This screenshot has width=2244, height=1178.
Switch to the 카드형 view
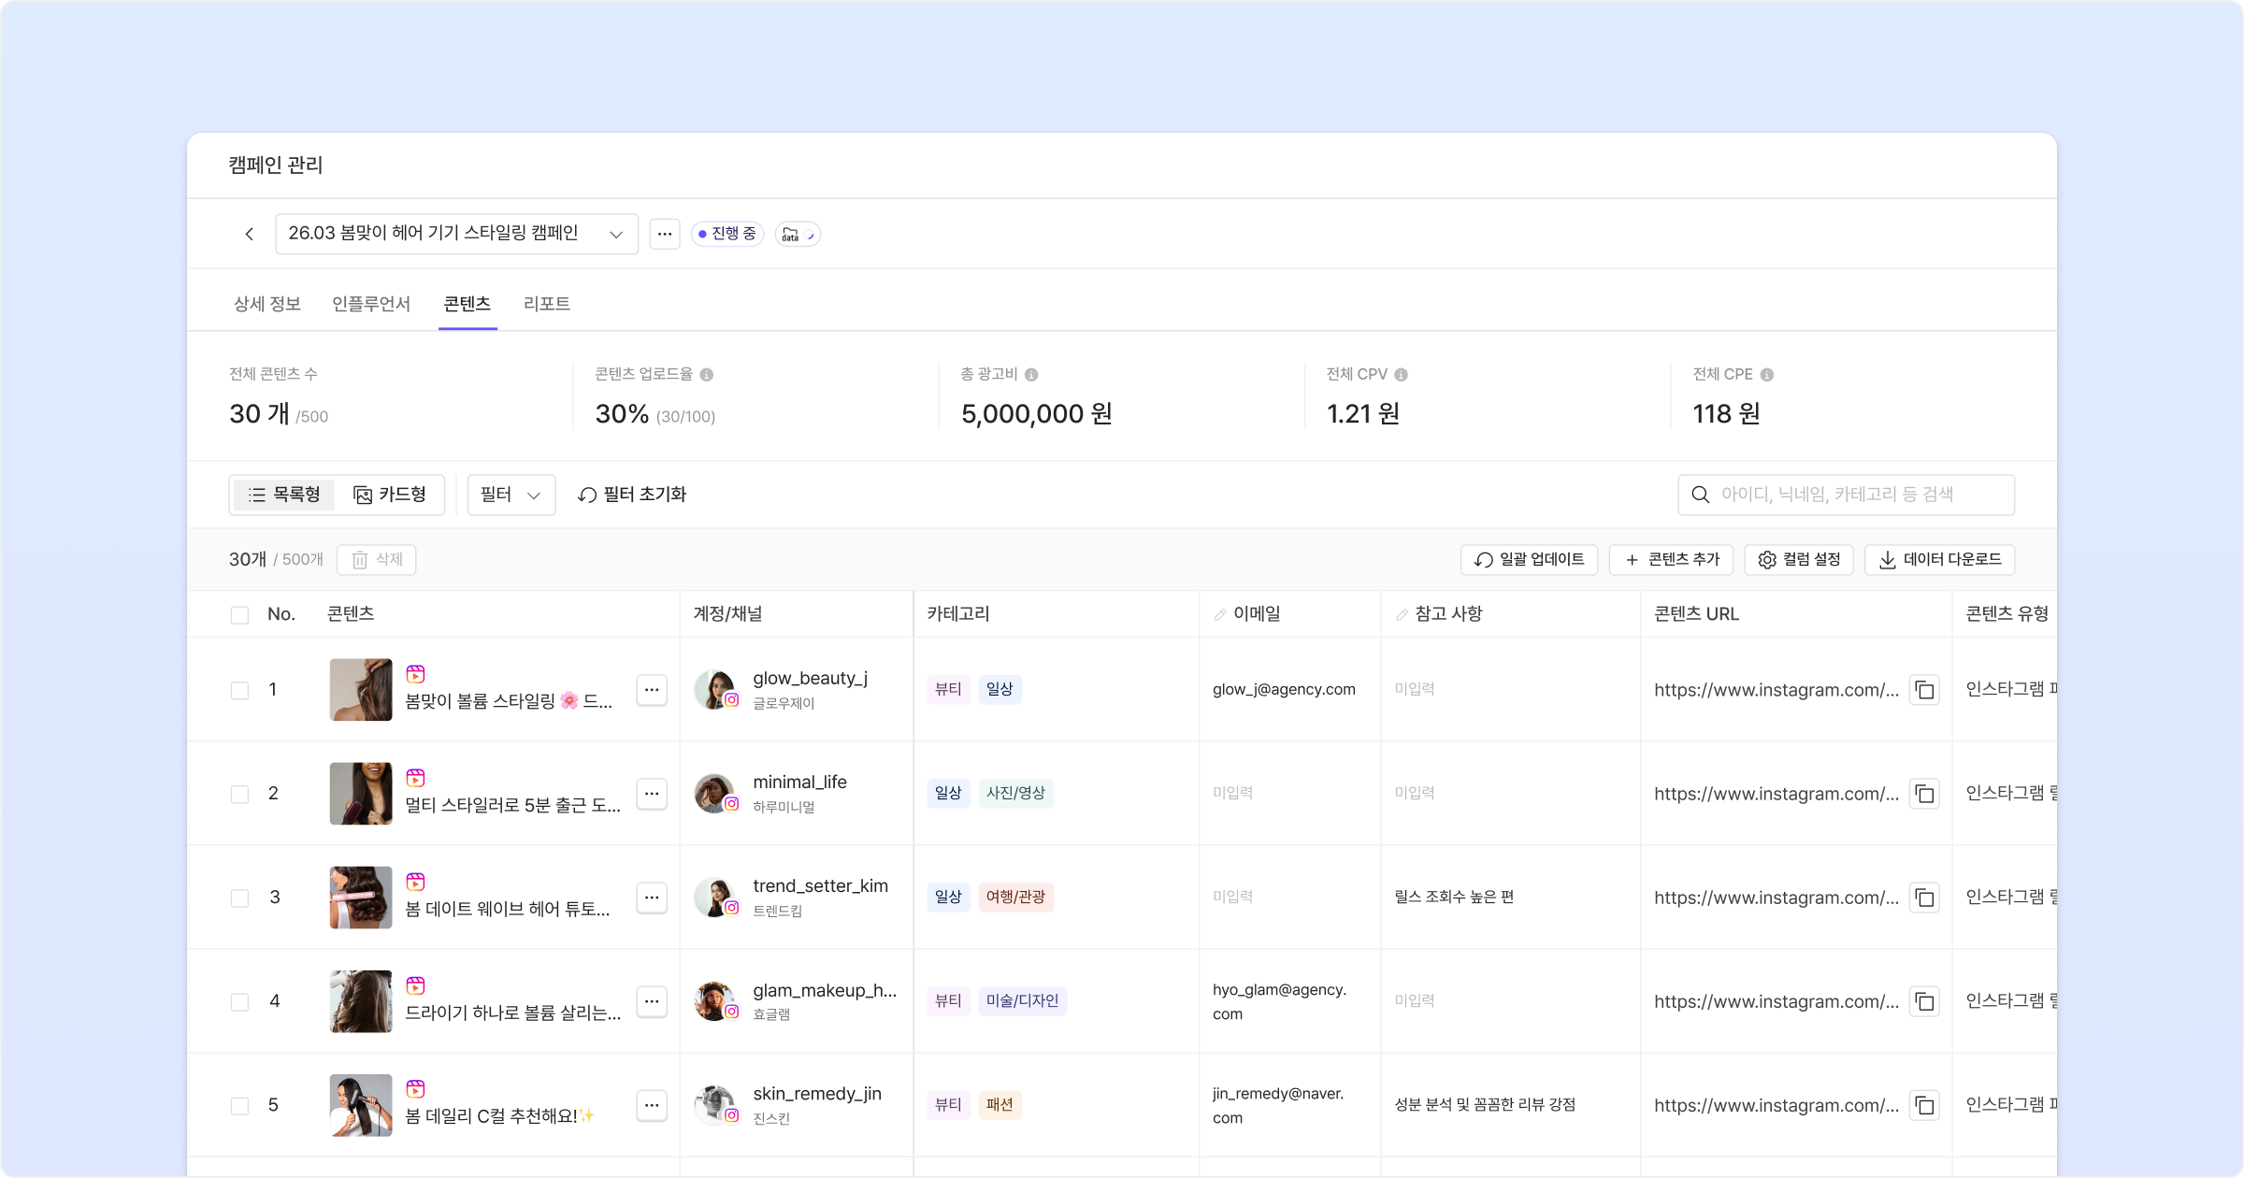pos(390,495)
